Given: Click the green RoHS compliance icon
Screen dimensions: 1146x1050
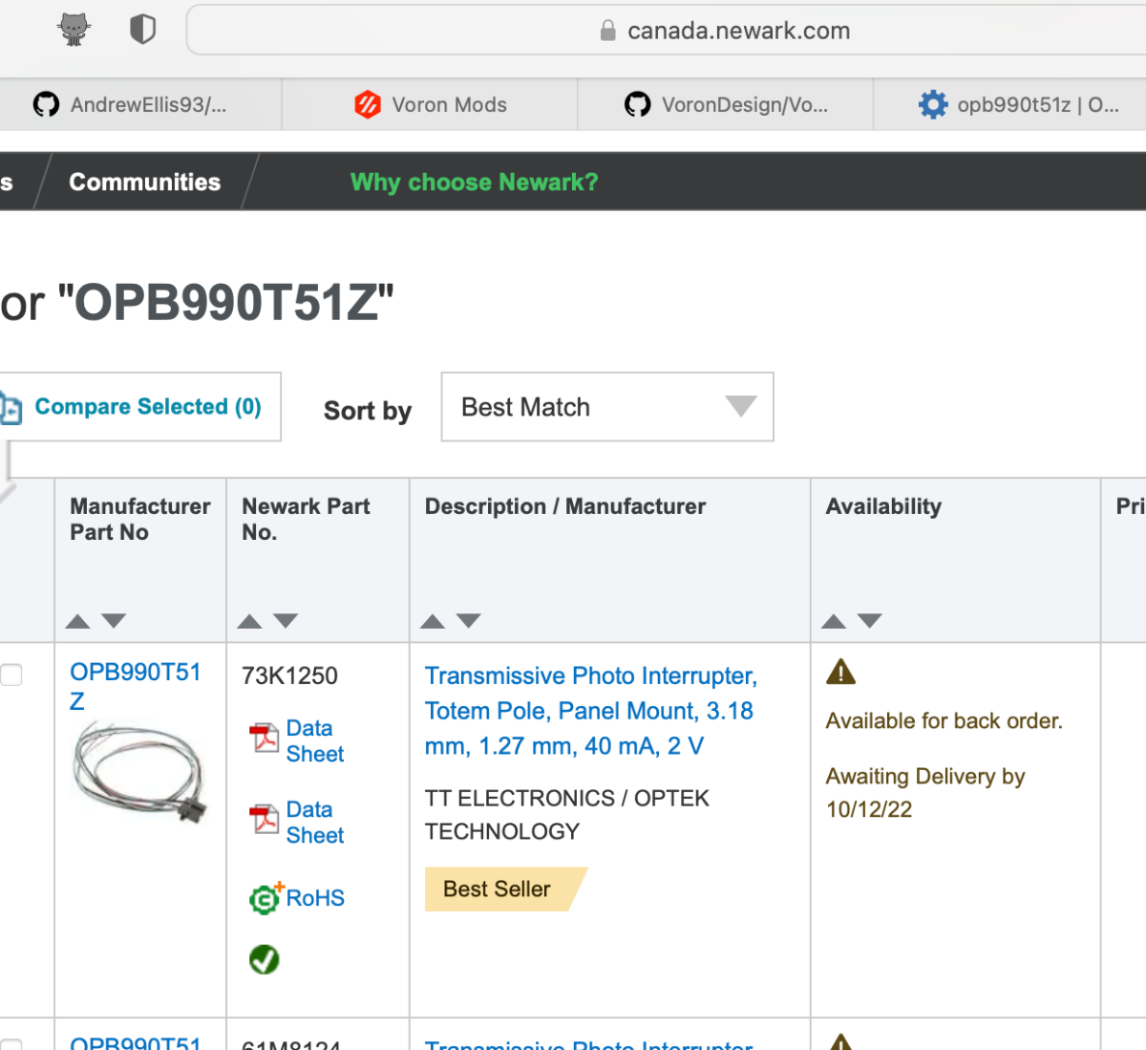Looking at the screenshot, I should pyautogui.click(x=265, y=897).
